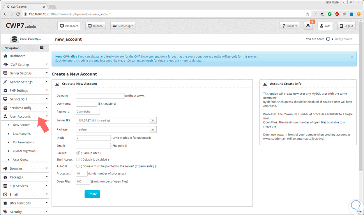Enable the Shell Access checkbox
Screen dimensions: 364x215
(78, 160)
